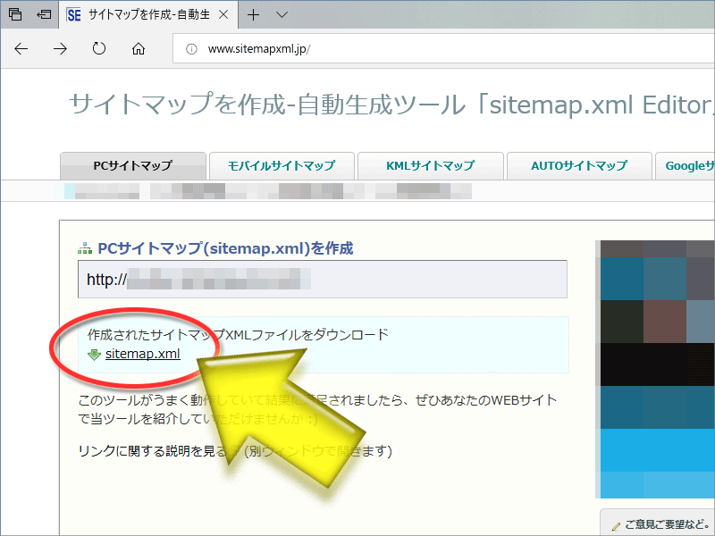Click the green download arrow icon
Viewport: 715px width, 536px height.
tap(94, 354)
